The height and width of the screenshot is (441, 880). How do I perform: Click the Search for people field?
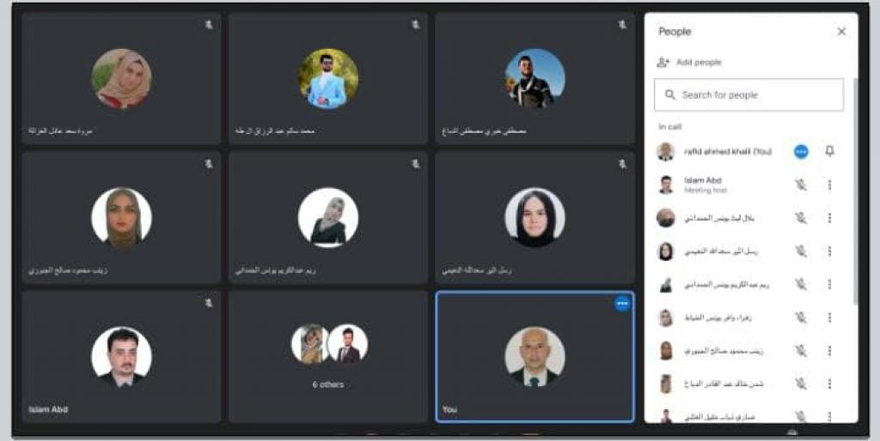[749, 94]
